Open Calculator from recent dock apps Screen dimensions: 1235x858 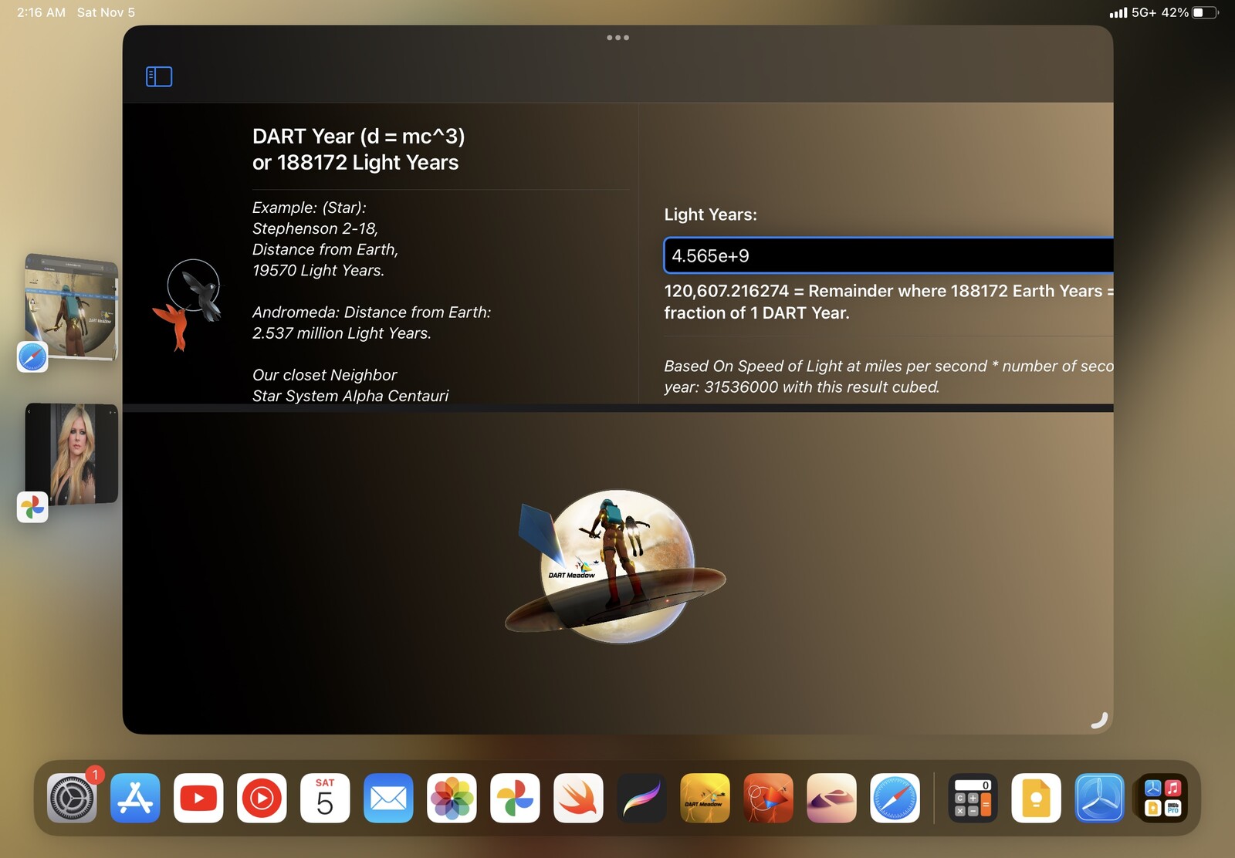[x=973, y=798]
